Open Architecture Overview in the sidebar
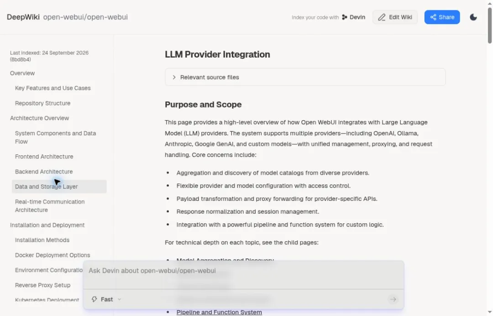This screenshot has height=316, width=493. 39,118
